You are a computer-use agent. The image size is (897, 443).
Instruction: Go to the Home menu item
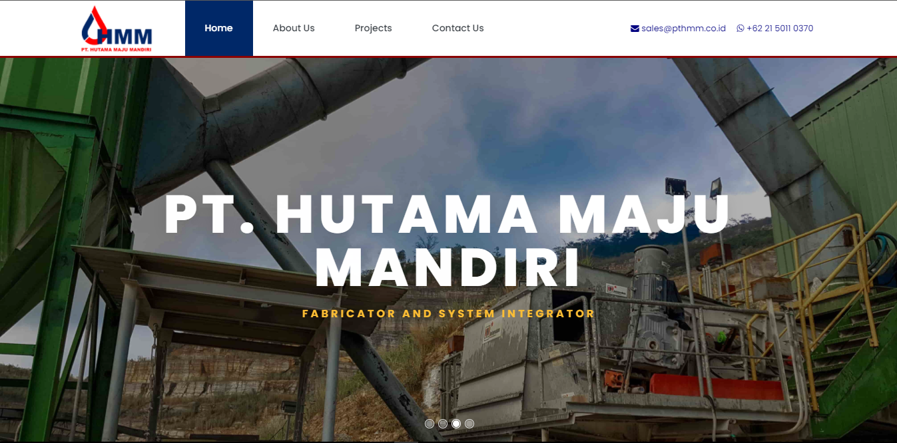[x=218, y=28]
